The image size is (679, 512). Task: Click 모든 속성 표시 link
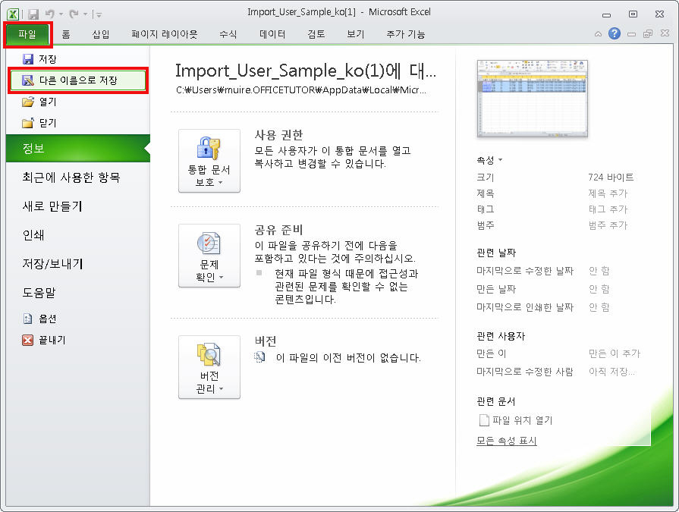coord(506,441)
